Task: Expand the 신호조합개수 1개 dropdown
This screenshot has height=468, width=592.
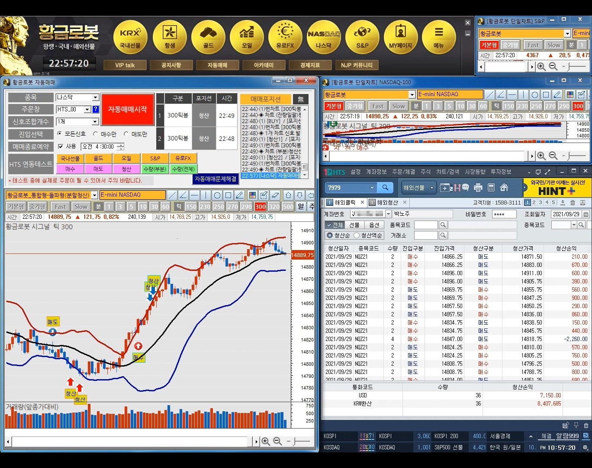Action: pos(96,122)
